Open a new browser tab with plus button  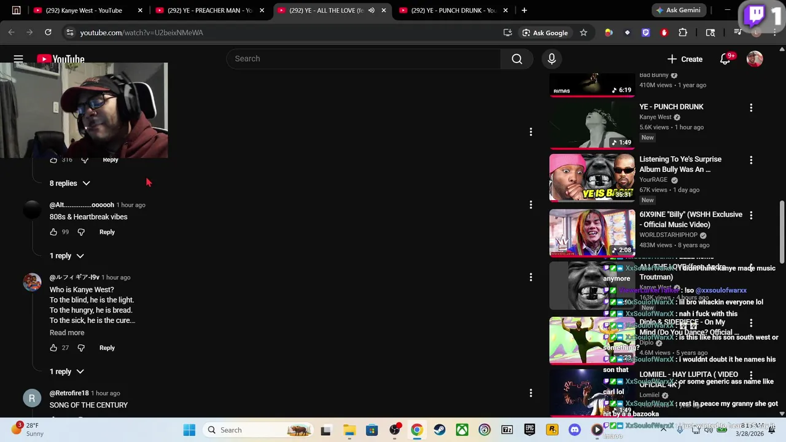524,10
